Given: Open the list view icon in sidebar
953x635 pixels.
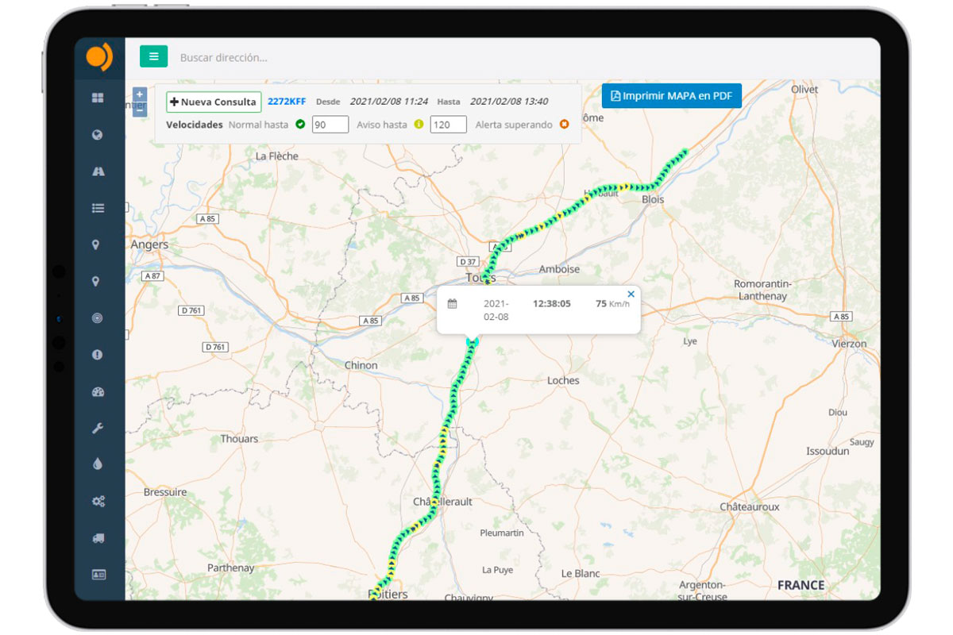Looking at the screenshot, I should [x=98, y=208].
